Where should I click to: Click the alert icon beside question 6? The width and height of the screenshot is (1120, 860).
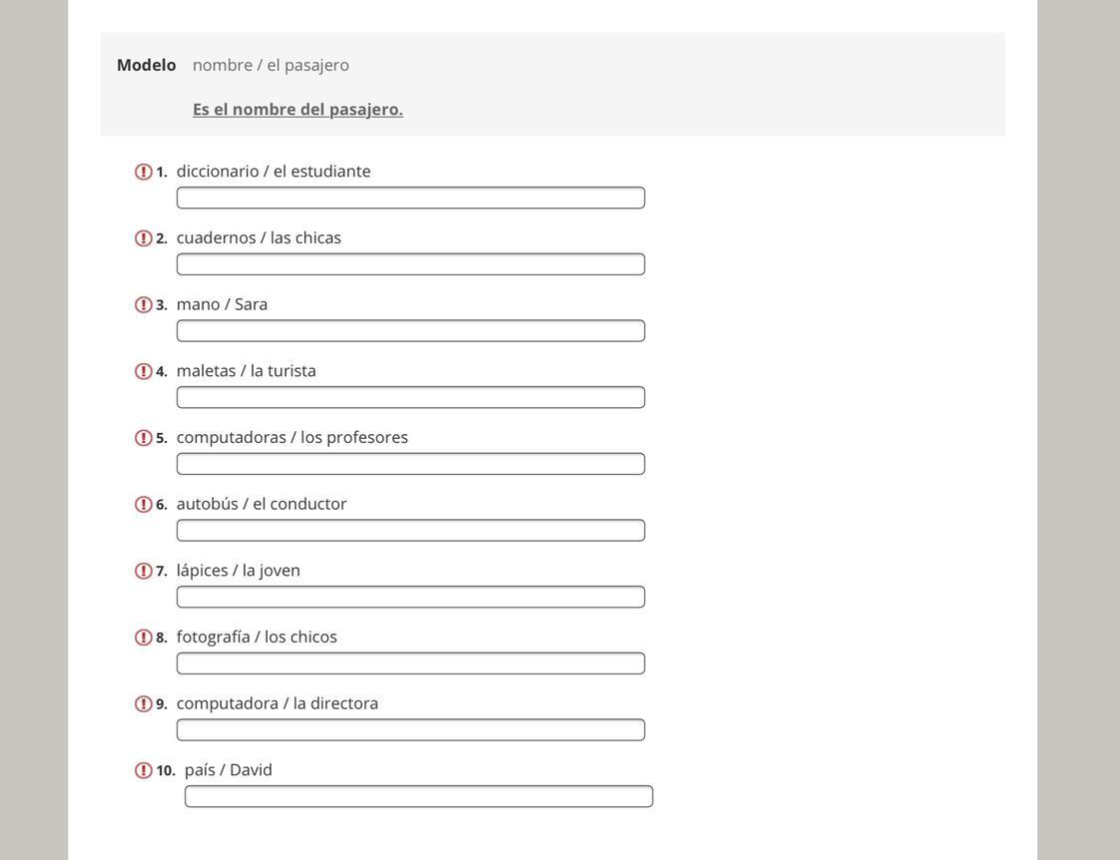click(144, 505)
